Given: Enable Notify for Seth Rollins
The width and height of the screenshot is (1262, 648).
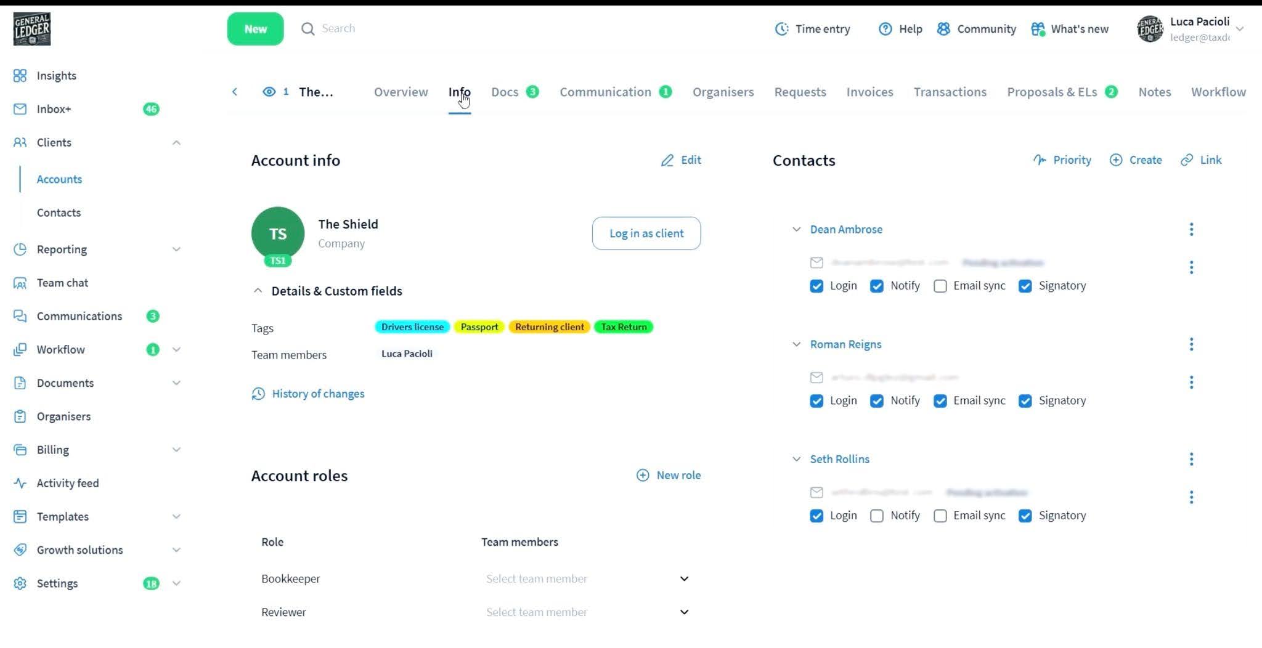Looking at the screenshot, I should (876, 516).
